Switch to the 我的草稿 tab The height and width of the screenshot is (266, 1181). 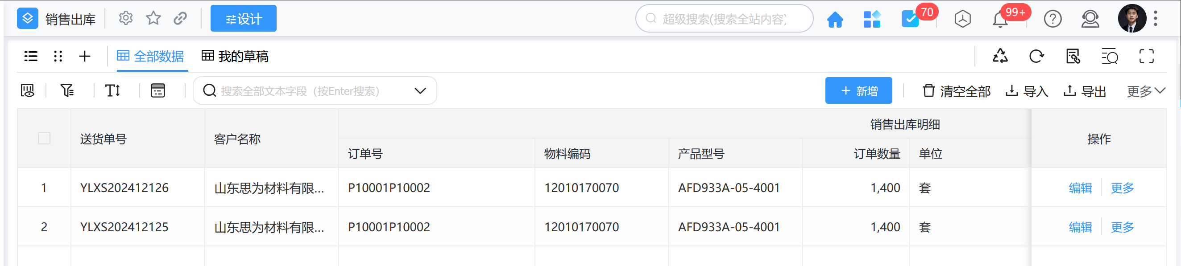[235, 56]
